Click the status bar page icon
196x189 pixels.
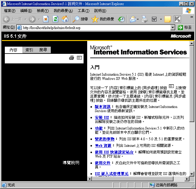[4, 185]
